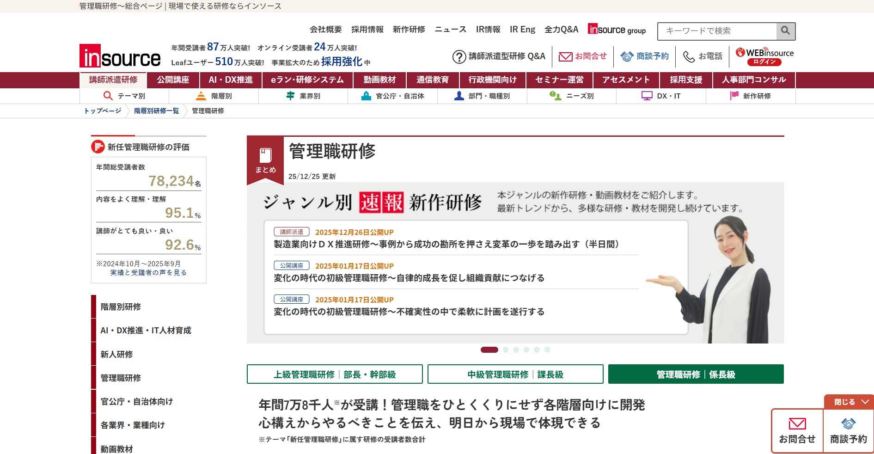Click the 業界別 signpost icon
Image resolution: width=874 pixels, height=454 pixels.
pyautogui.click(x=290, y=96)
